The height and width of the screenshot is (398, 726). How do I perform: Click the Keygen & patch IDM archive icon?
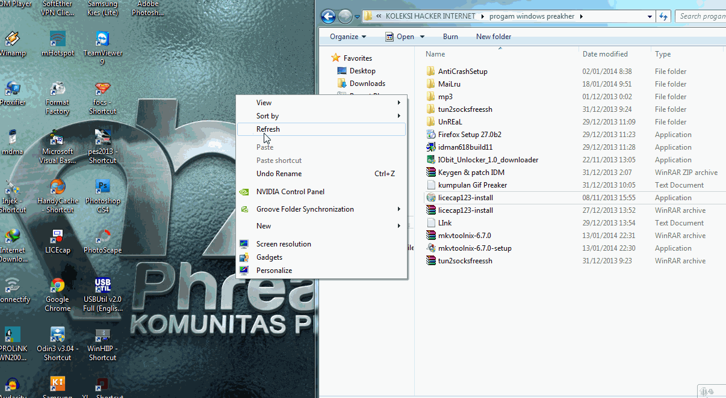tap(430, 173)
